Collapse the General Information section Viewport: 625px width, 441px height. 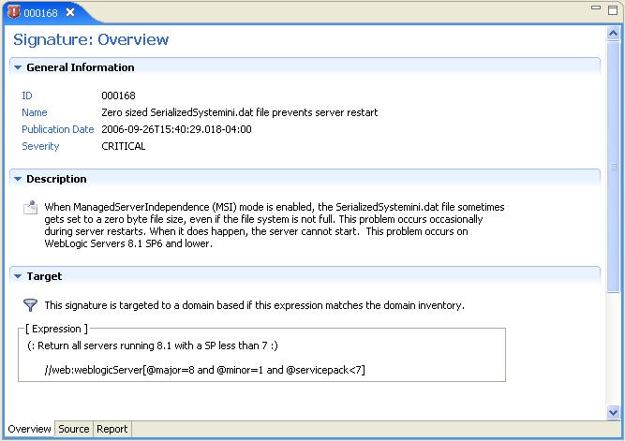(18, 67)
